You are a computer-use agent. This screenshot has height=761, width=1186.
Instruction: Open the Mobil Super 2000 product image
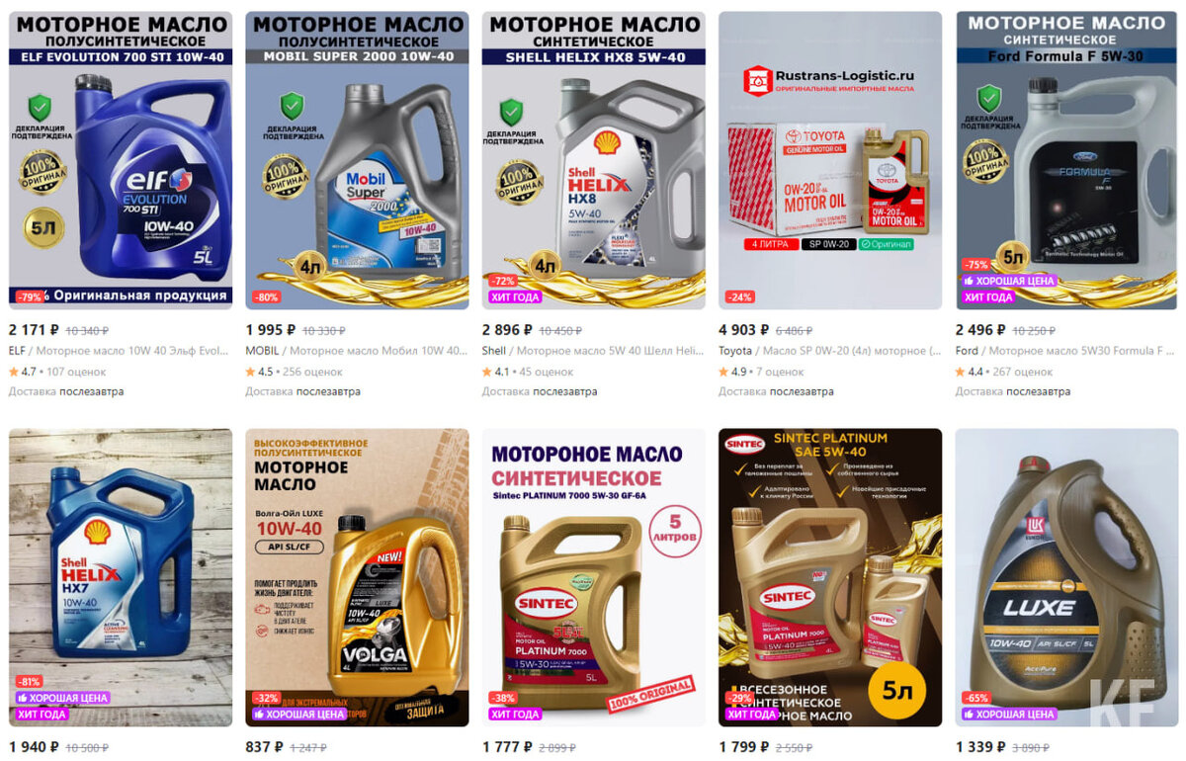357,160
